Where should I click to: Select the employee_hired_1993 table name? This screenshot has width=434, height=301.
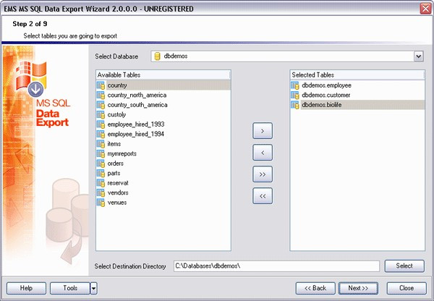136,124
